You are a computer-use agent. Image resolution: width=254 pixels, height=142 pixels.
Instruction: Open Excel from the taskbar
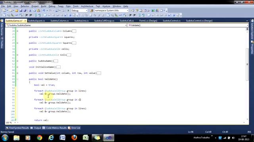click(86, 138)
